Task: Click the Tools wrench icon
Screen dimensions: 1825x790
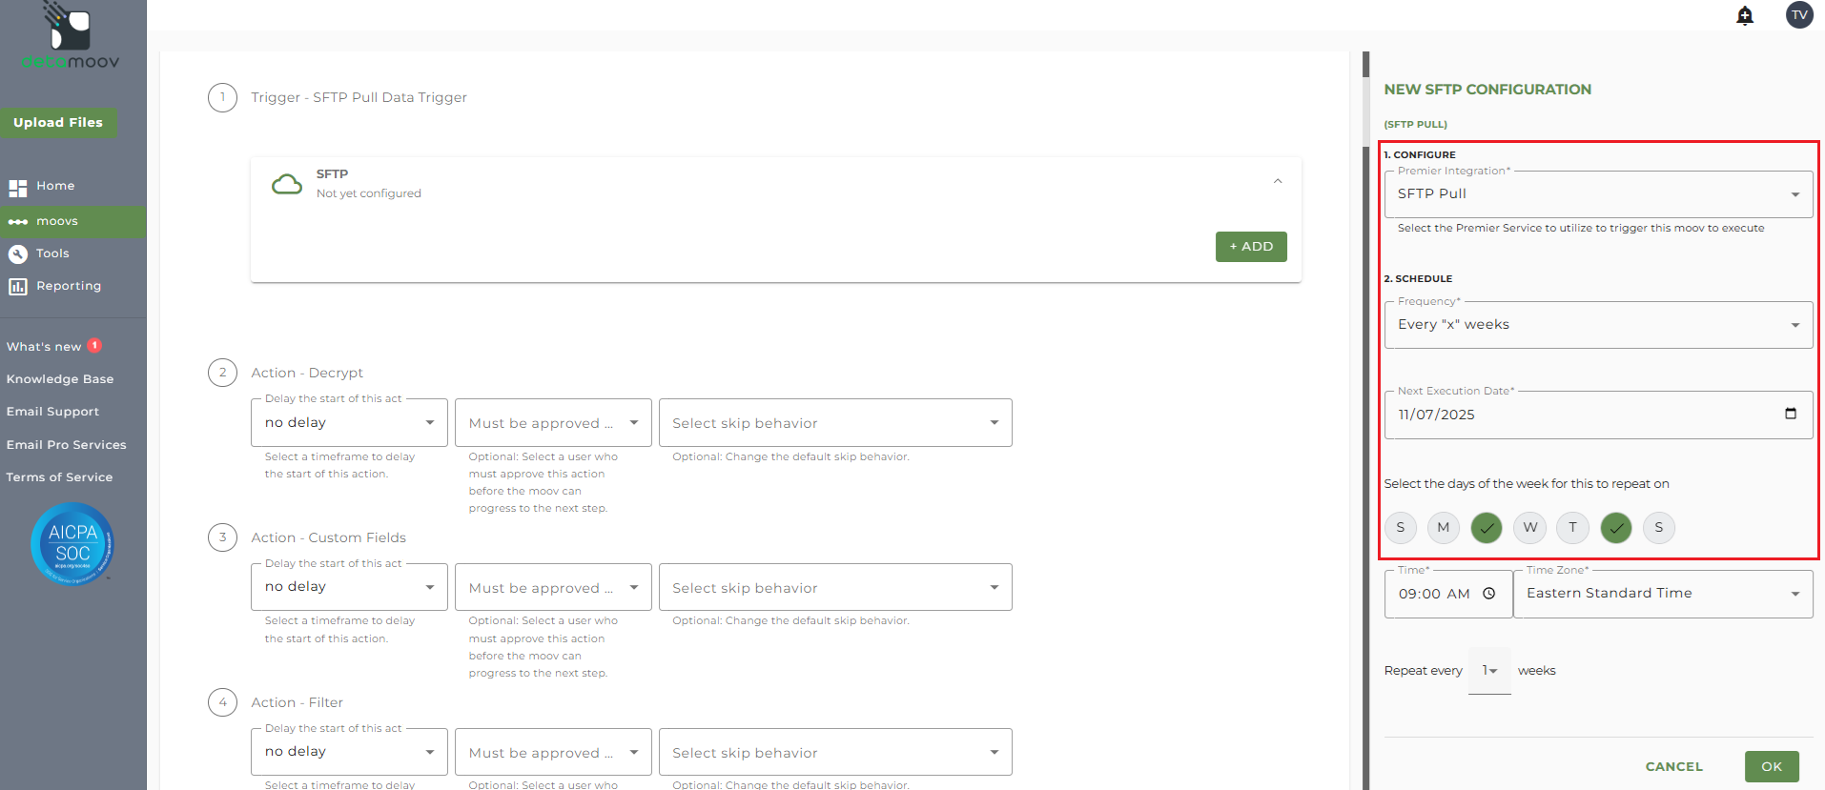Action: [x=17, y=254]
